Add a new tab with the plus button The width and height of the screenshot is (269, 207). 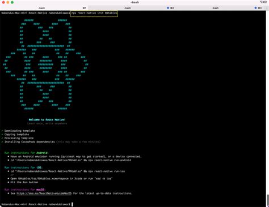267,8
